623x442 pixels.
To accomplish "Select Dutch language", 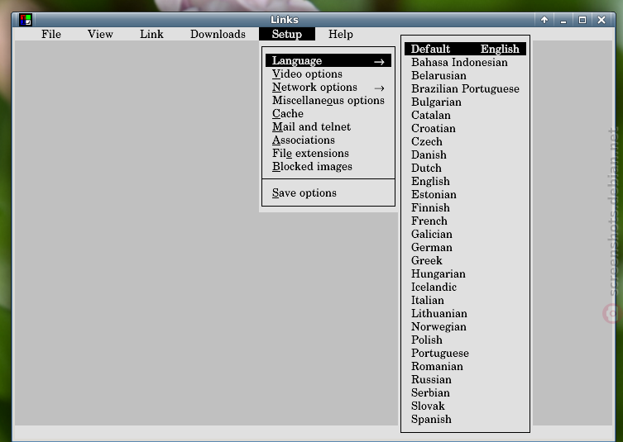I will 465,168.
